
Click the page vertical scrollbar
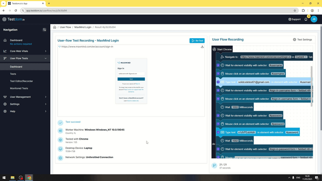[321, 78]
